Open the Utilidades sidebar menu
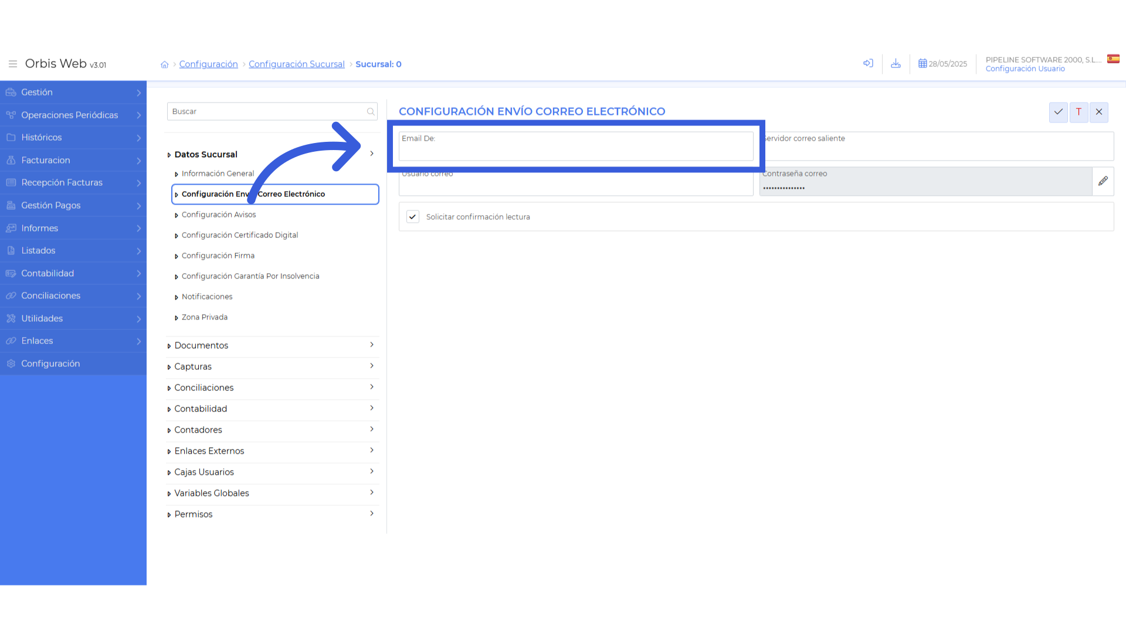 coord(73,318)
